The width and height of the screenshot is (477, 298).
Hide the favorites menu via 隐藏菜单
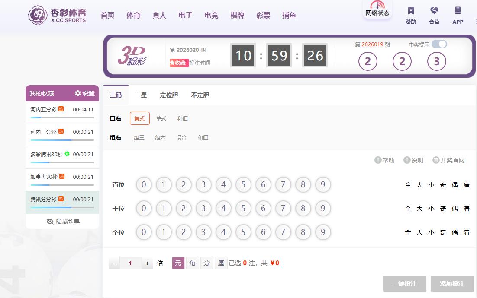[x=63, y=221]
